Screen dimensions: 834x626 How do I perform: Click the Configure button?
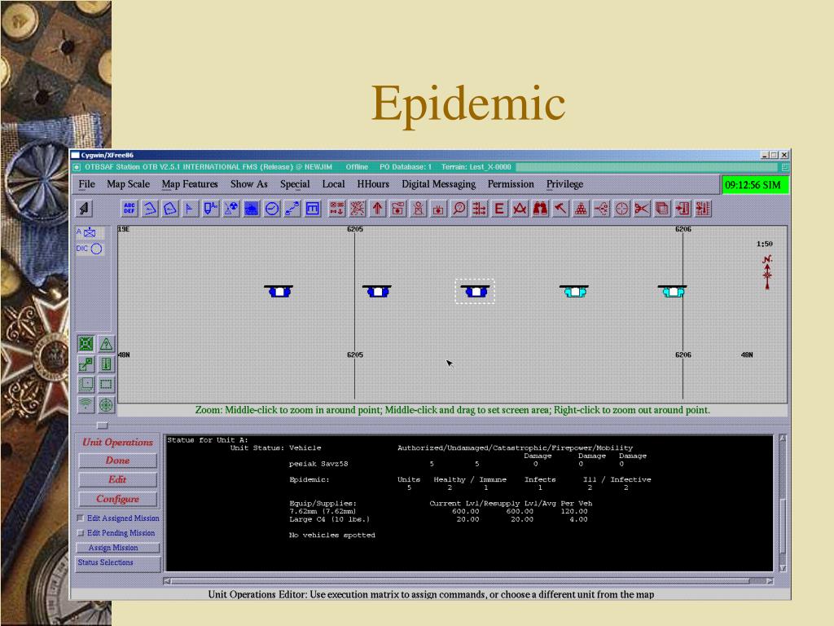[x=117, y=499]
